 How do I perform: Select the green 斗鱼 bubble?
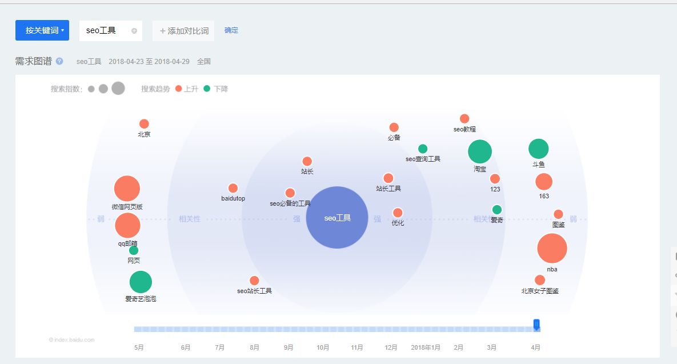pyautogui.click(x=539, y=149)
